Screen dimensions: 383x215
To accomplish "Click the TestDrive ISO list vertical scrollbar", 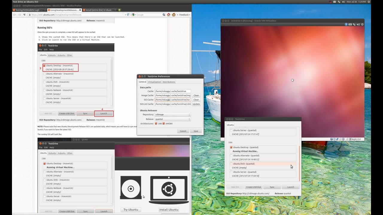I will click(299, 163).
